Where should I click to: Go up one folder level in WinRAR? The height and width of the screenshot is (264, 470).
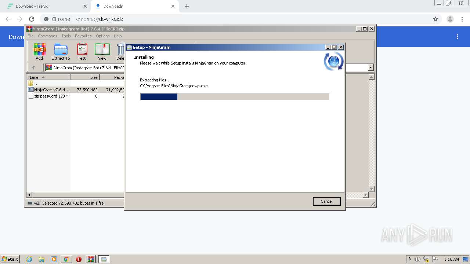coord(34,67)
